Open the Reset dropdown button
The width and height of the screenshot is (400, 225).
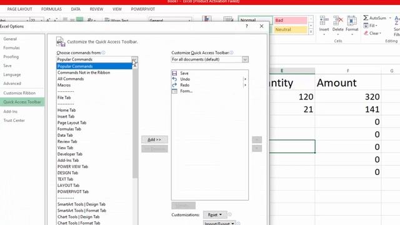pos(215,215)
